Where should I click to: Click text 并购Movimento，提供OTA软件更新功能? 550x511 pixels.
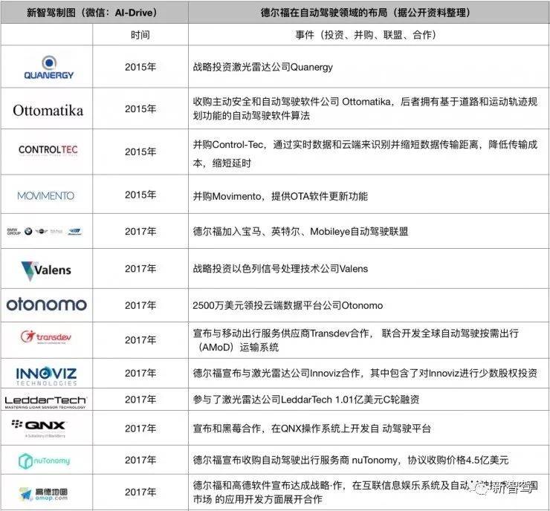click(280, 196)
